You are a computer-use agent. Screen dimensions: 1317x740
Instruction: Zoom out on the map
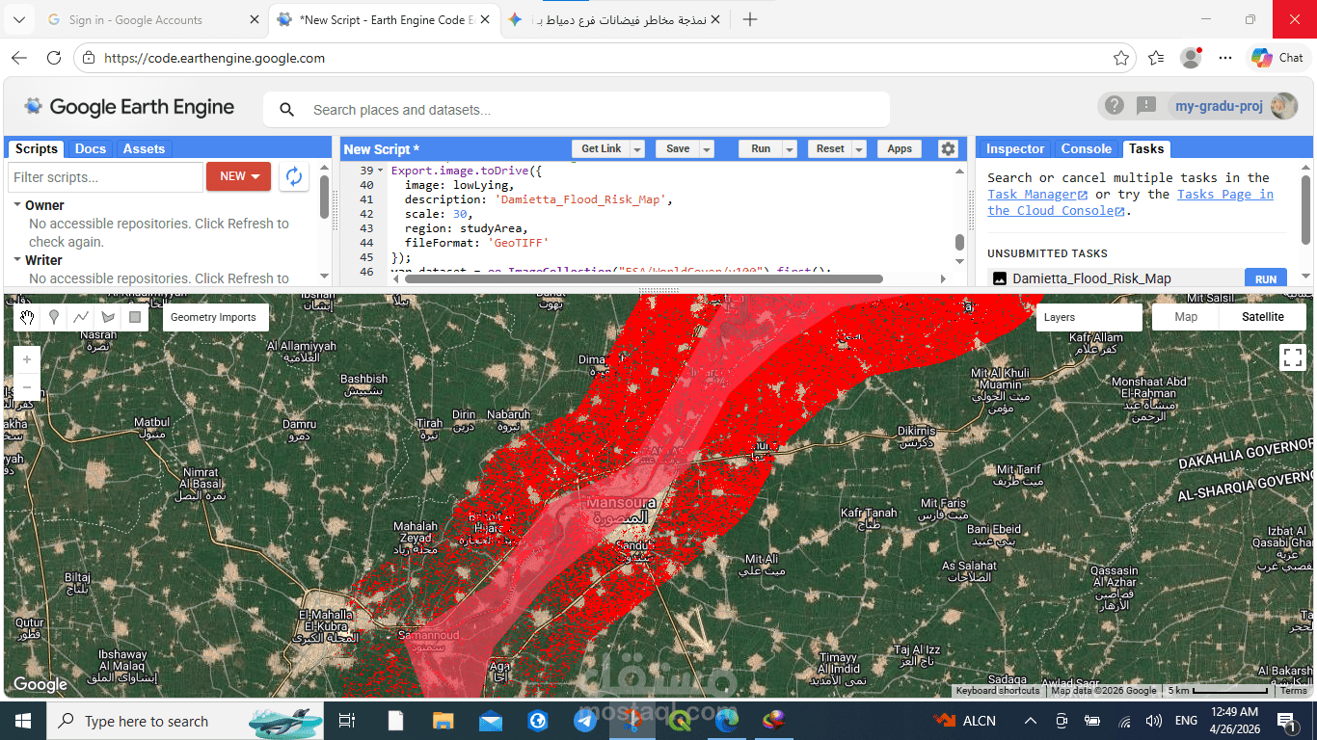(27, 387)
